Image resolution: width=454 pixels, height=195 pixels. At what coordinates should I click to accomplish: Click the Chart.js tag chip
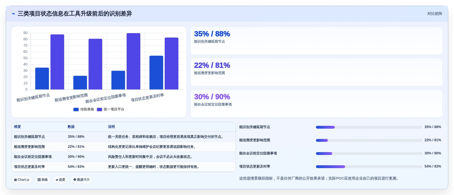click(22, 180)
